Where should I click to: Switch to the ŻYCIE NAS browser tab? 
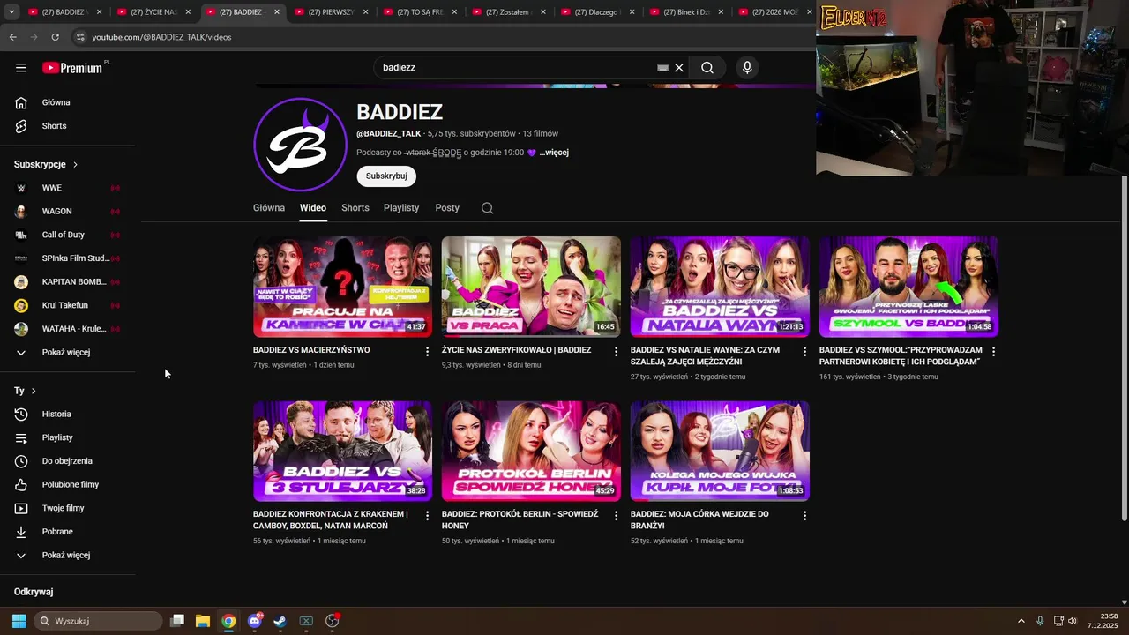153,12
